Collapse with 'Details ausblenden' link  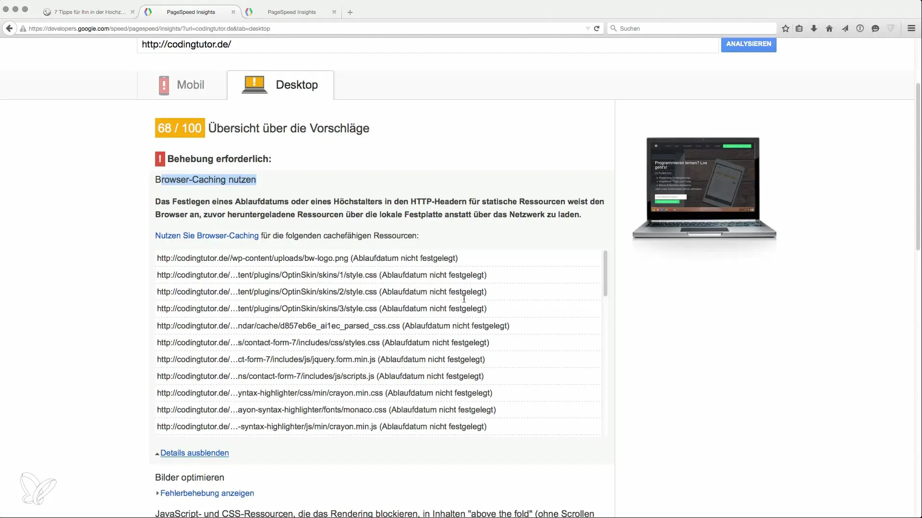click(x=194, y=453)
